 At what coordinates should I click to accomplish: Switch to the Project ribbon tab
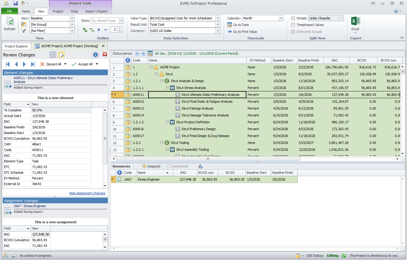(x=58, y=11)
